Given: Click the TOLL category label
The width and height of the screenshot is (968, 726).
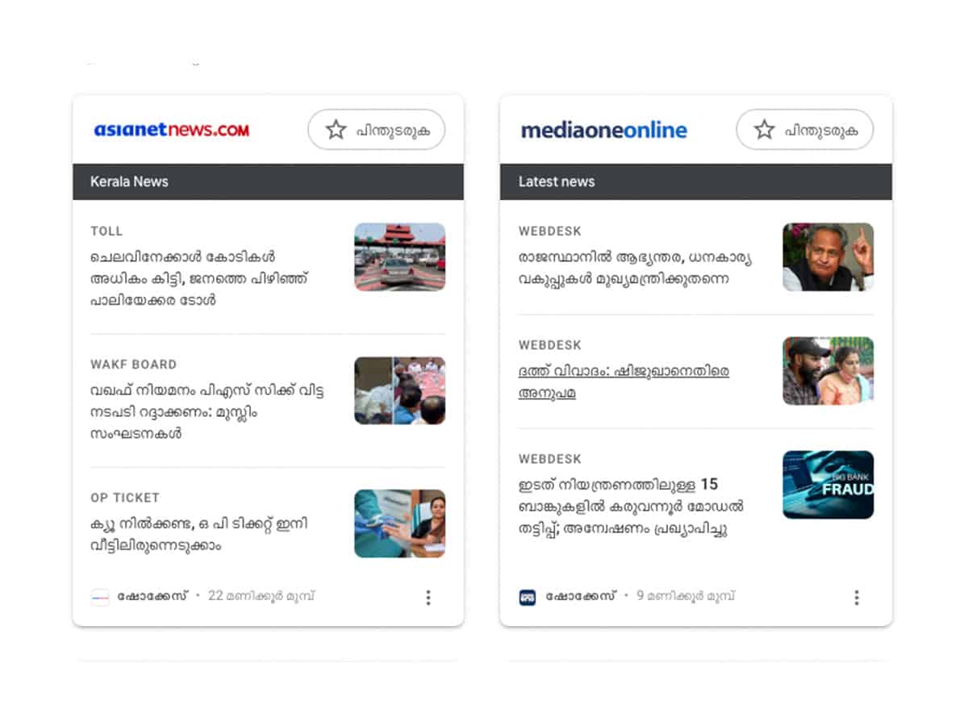Looking at the screenshot, I should point(106,232).
